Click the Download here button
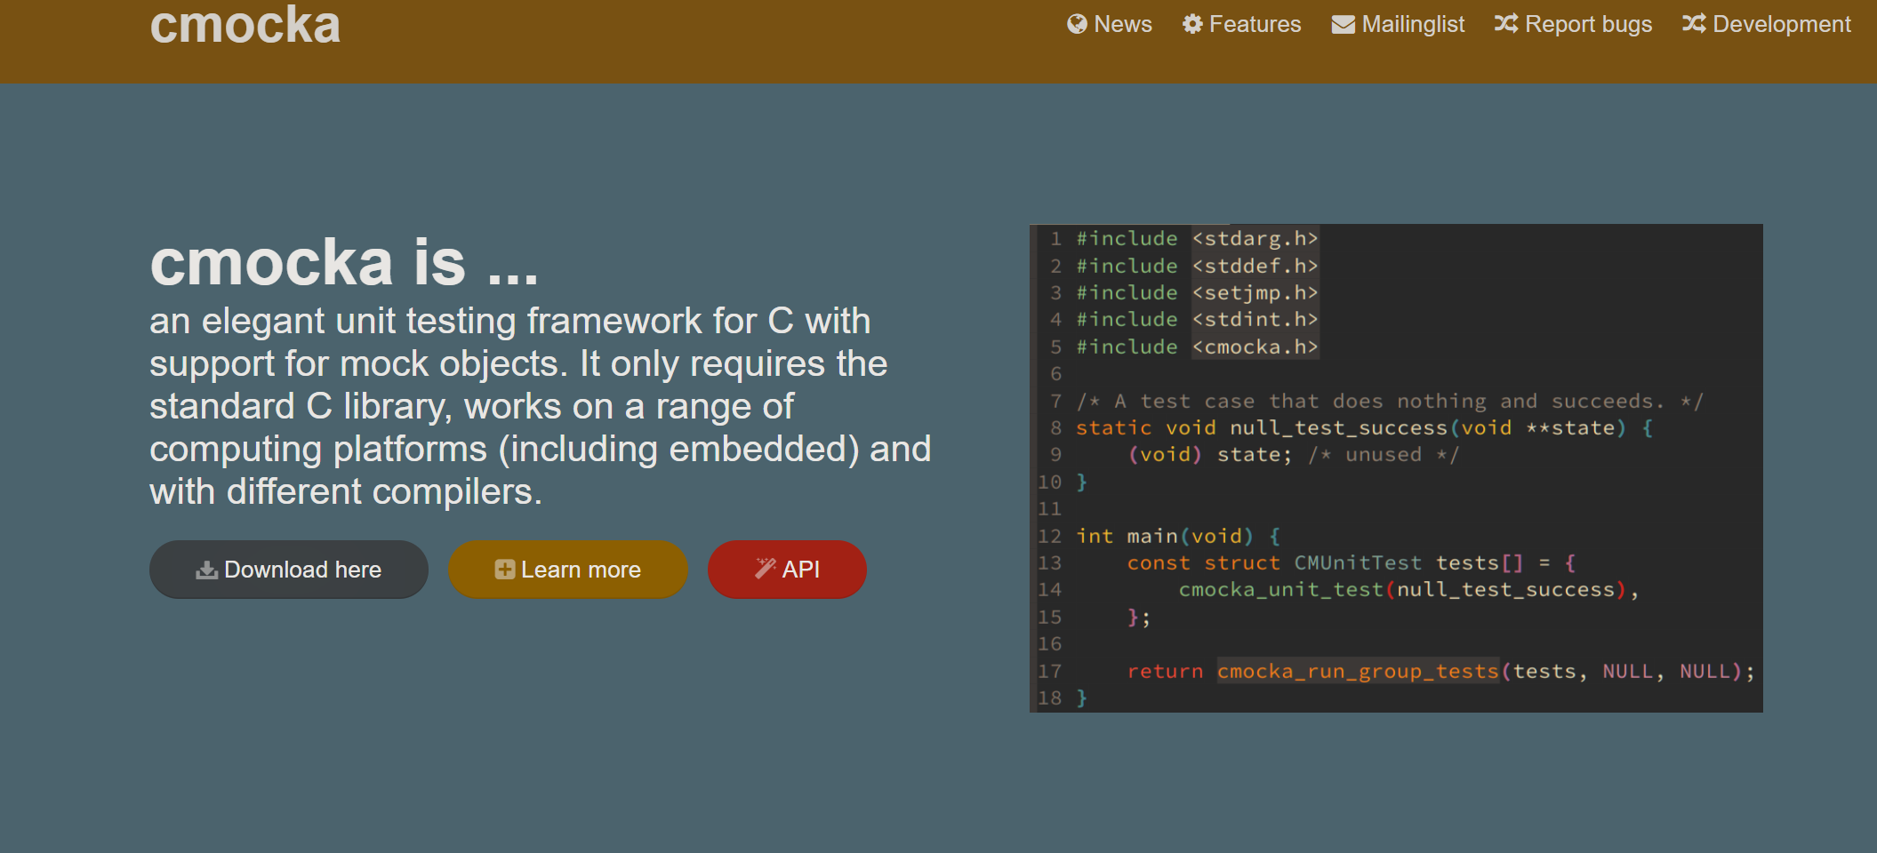Viewport: 1877px width, 853px height. (x=289, y=570)
